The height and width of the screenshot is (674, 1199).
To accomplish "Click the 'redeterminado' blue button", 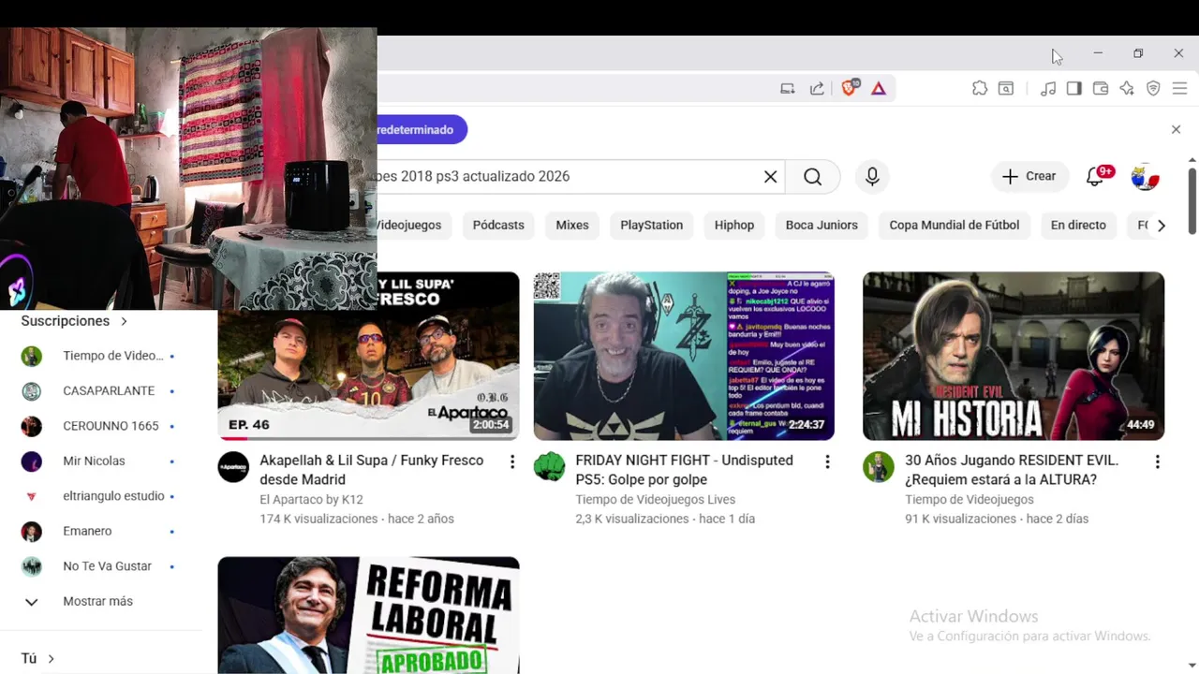I will pos(420,129).
